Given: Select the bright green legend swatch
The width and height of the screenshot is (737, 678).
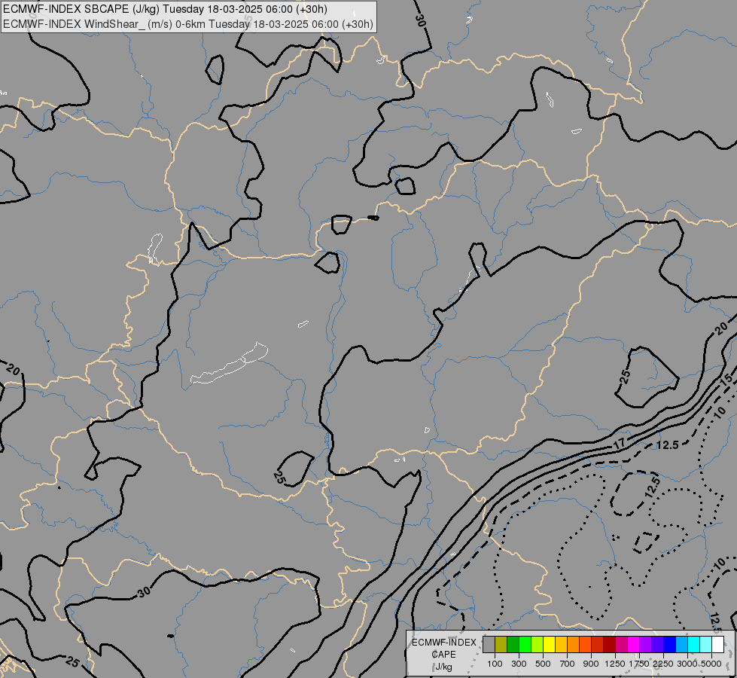Looking at the screenshot, I should (x=525, y=644).
